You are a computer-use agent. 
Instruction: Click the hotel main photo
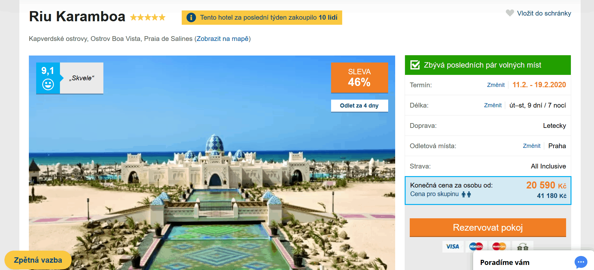coord(212,178)
